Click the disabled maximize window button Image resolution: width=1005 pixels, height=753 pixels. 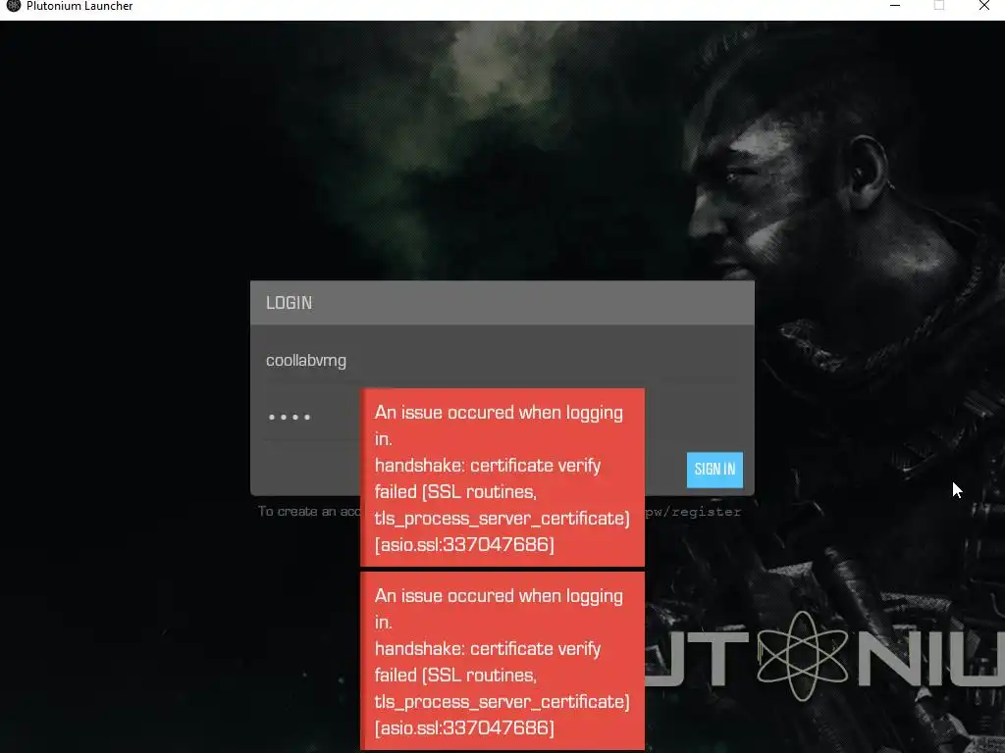(x=939, y=6)
